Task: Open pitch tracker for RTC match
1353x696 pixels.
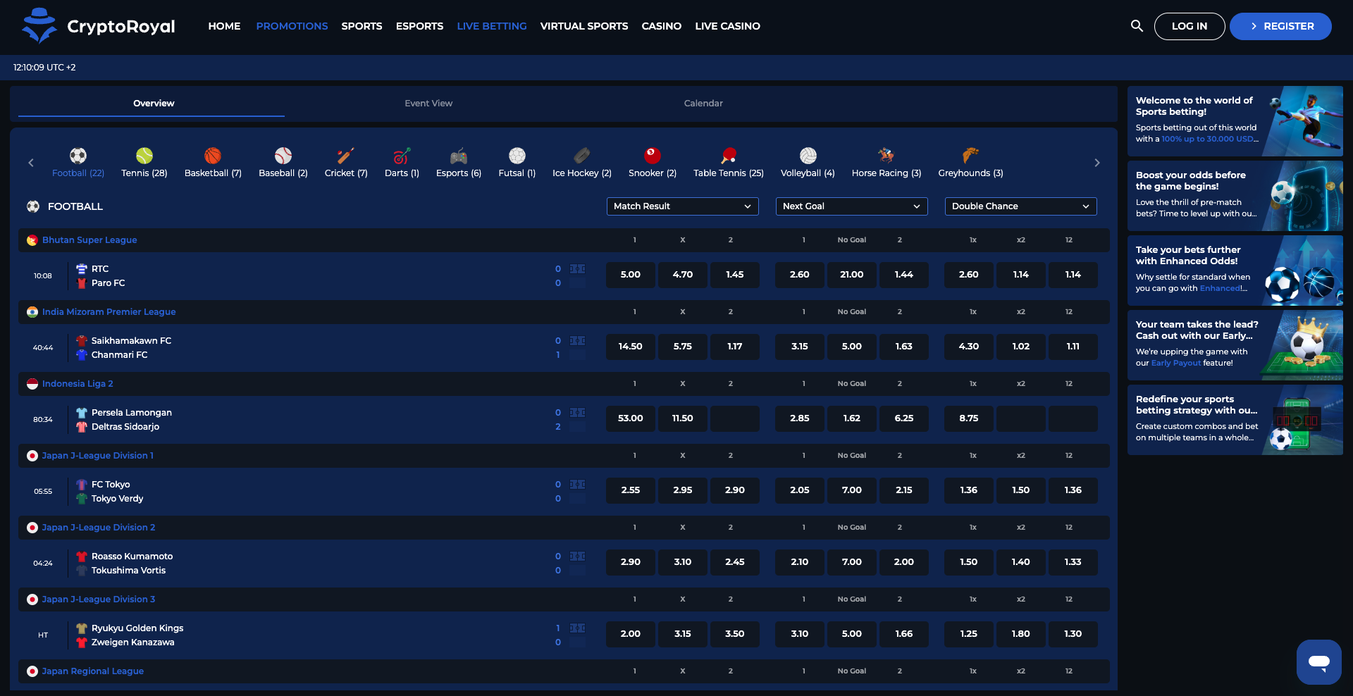Action: 577,269
